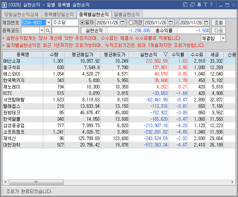Select the 삼성중공업 row
Screen dimensions: 238x197
pyautogui.click(x=119, y=125)
